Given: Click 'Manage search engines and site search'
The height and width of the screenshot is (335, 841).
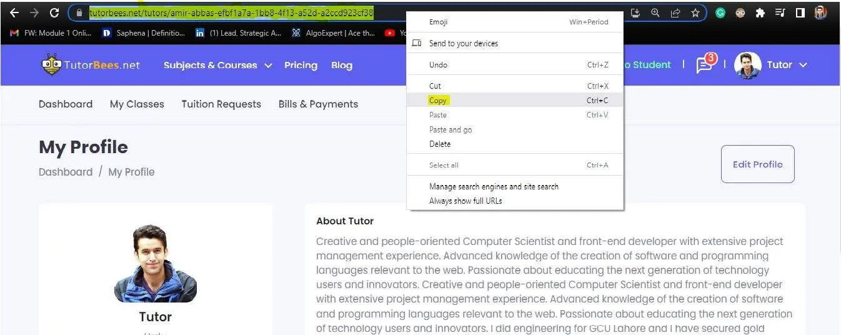Looking at the screenshot, I should [494, 186].
